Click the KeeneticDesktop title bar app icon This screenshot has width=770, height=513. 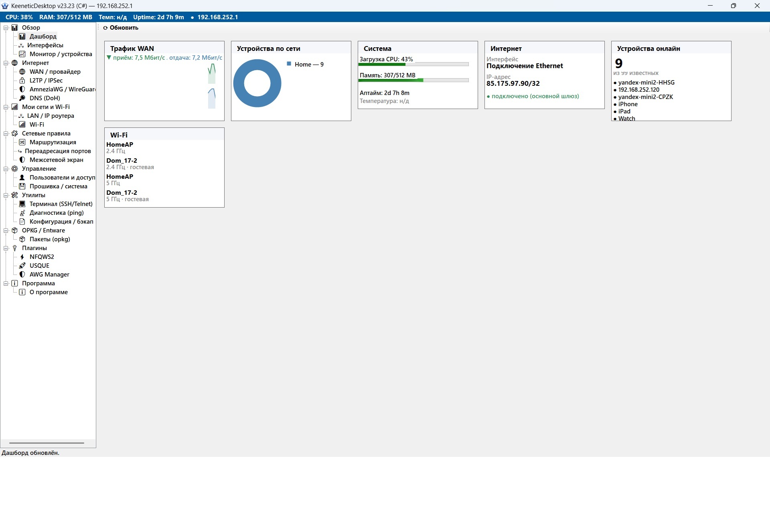pos(5,6)
